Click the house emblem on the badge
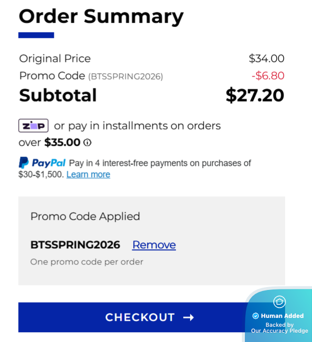312x342 pixels. click(279, 302)
